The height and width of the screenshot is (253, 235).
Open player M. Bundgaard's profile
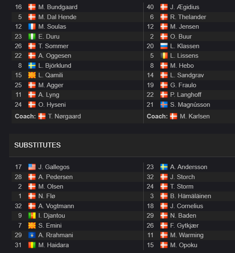(58, 7)
